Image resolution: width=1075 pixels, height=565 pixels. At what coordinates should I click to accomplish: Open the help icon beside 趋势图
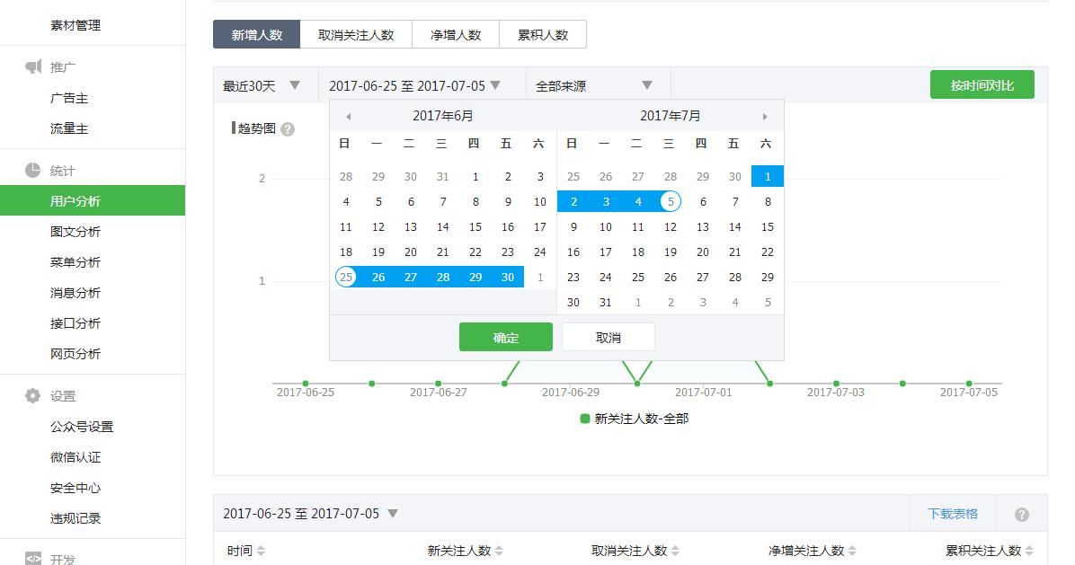[287, 129]
